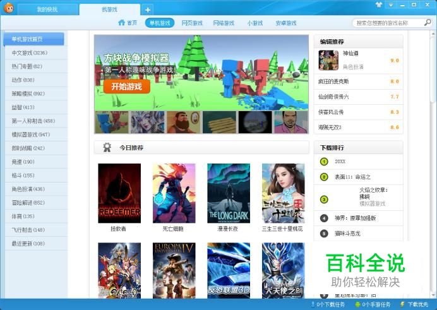Select rank 5 badge for 猫咪斗恶龙
This screenshot has height=310, width=437.
click(324, 234)
